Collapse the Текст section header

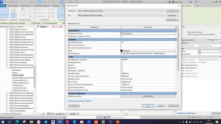[x=122, y=56]
